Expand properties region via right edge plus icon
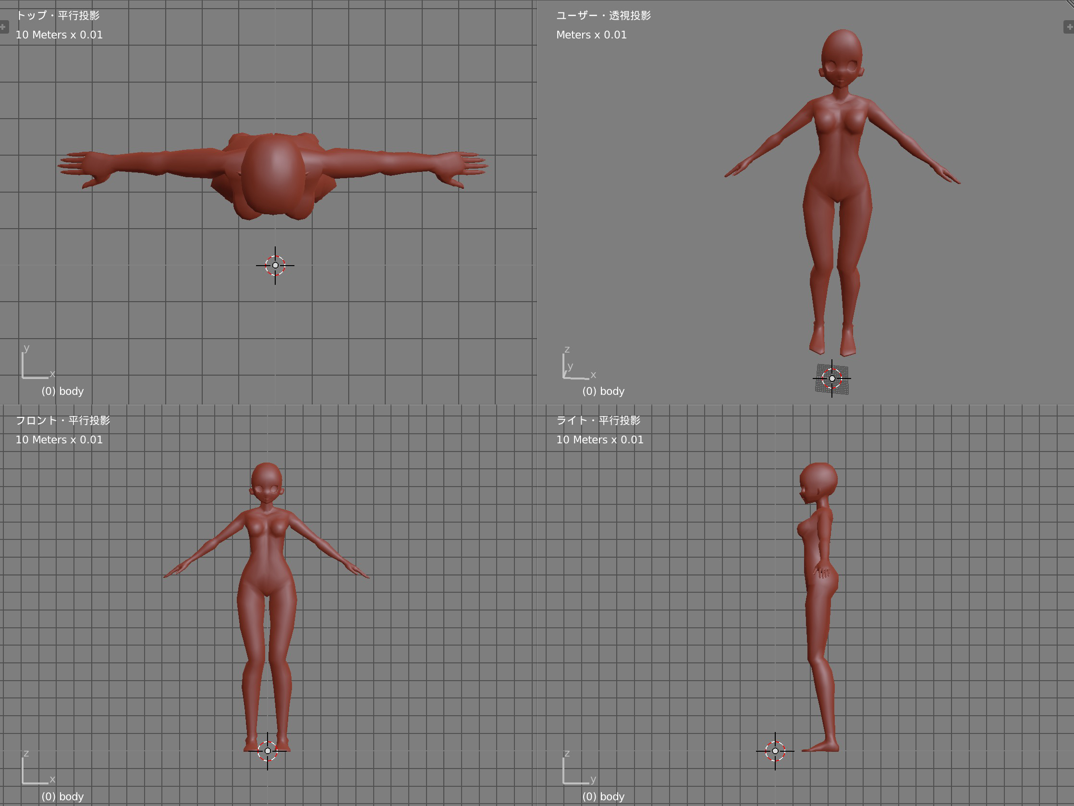The width and height of the screenshot is (1074, 806). [1069, 27]
